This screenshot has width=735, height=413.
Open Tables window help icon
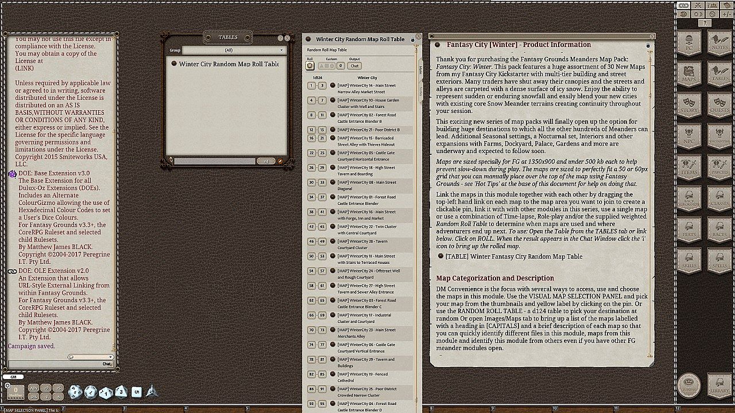(281, 38)
